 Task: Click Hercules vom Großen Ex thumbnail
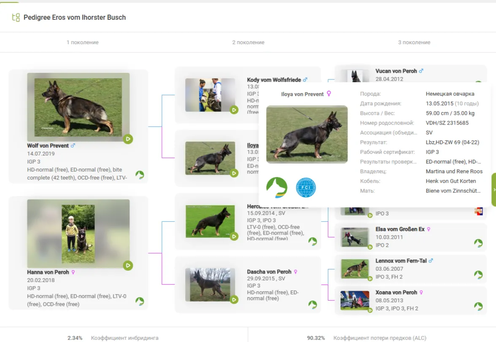pyautogui.click(x=210, y=221)
